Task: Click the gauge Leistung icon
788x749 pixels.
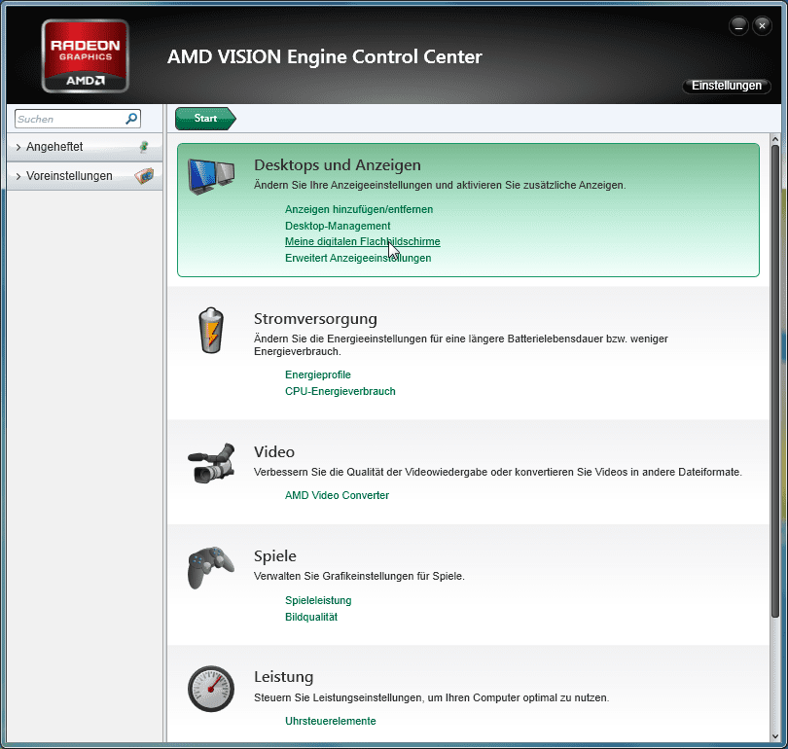Action: [x=211, y=689]
